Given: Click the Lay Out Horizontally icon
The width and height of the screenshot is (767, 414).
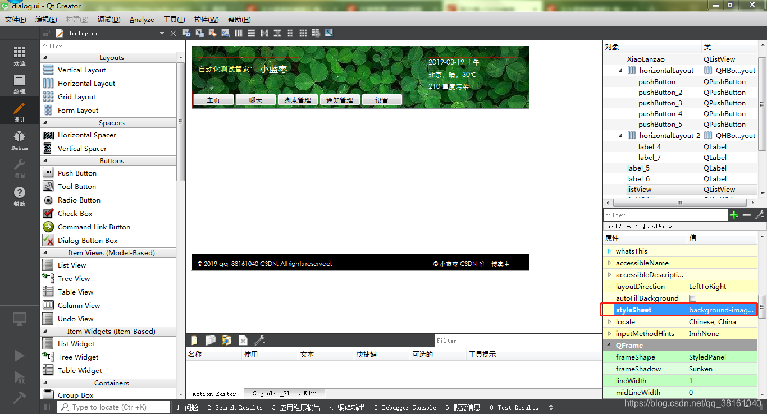Looking at the screenshot, I should coord(239,33).
